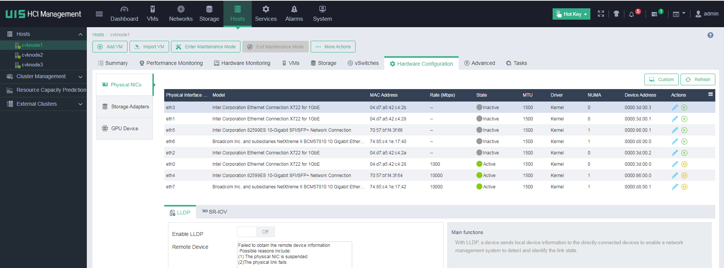
Task: Click the Import VM button
Action: (x=149, y=47)
